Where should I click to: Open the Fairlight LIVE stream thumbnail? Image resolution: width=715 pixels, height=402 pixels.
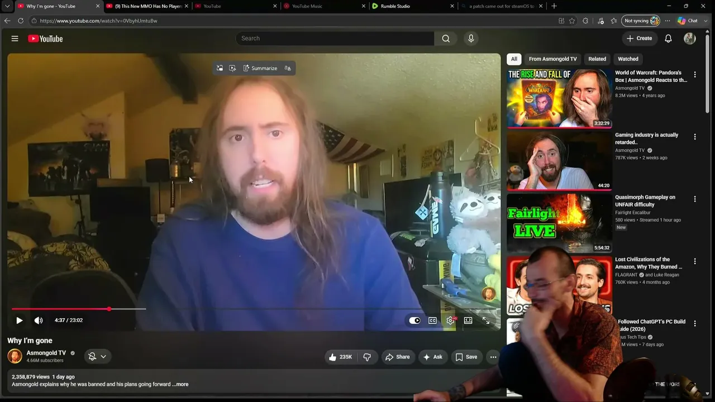point(559,223)
